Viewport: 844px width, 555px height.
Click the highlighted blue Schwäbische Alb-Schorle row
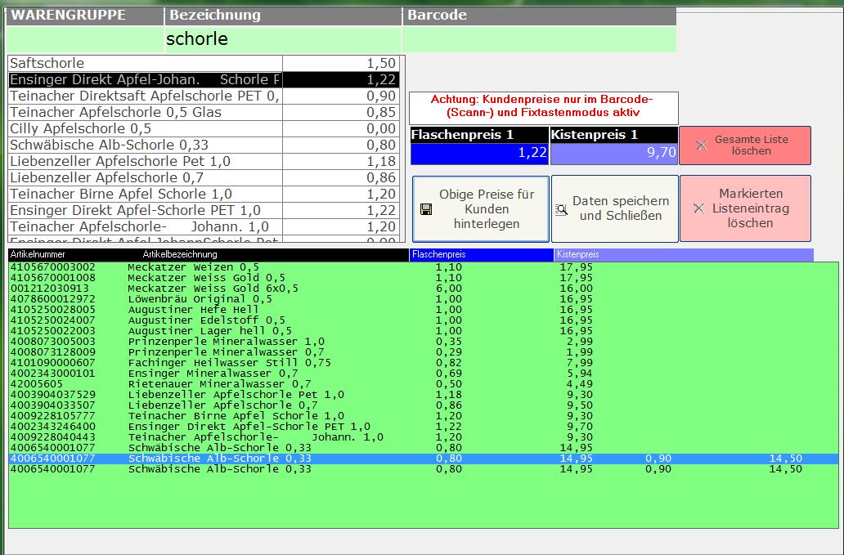click(x=424, y=459)
